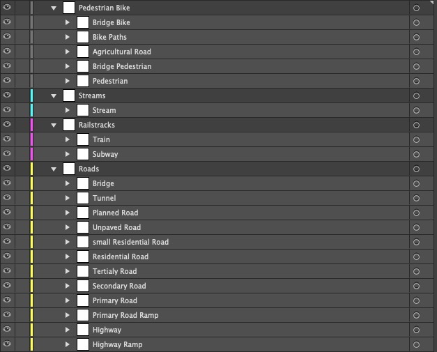Click the target circle for Highway Ramp
This screenshot has width=437, height=352.
tap(416, 345)
